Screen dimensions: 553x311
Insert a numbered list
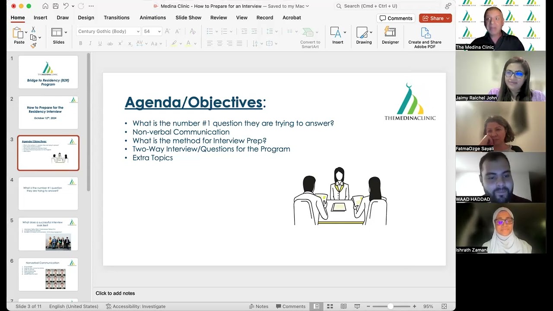pyautogui.click(x=224, y=32)
